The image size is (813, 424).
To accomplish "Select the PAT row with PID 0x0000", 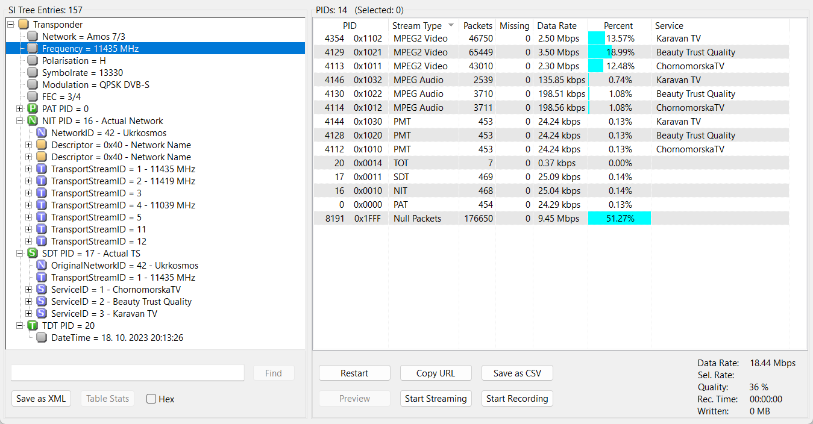I will (x=551, y=205).
